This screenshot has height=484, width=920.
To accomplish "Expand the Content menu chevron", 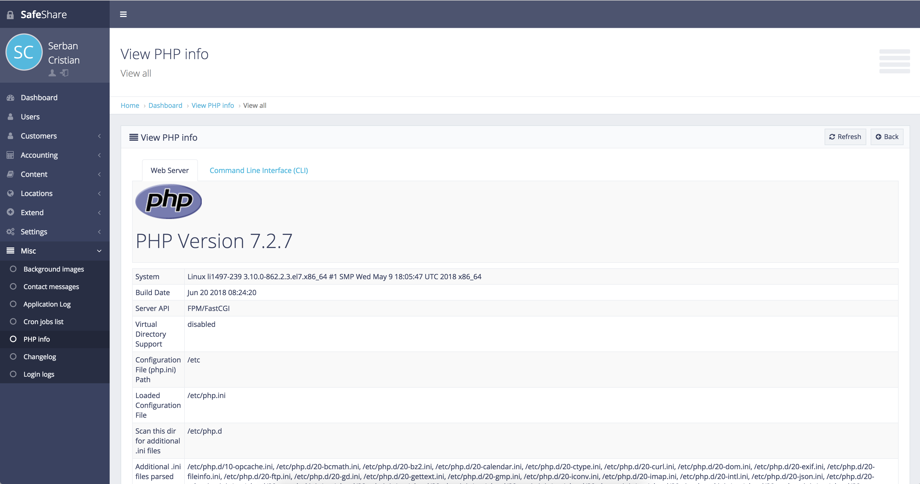I will click(x=99, y=174).
